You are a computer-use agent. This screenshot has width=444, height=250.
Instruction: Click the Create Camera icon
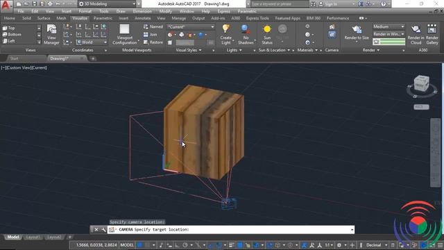(x=332, y=27)
